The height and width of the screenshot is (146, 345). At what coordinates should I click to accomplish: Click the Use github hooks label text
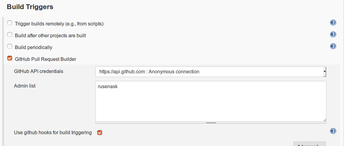pos(53,132)
